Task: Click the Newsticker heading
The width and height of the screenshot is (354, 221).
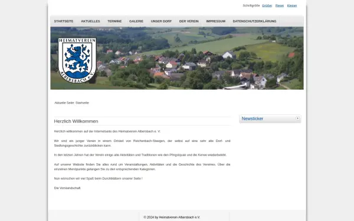Action: (253, 118)
